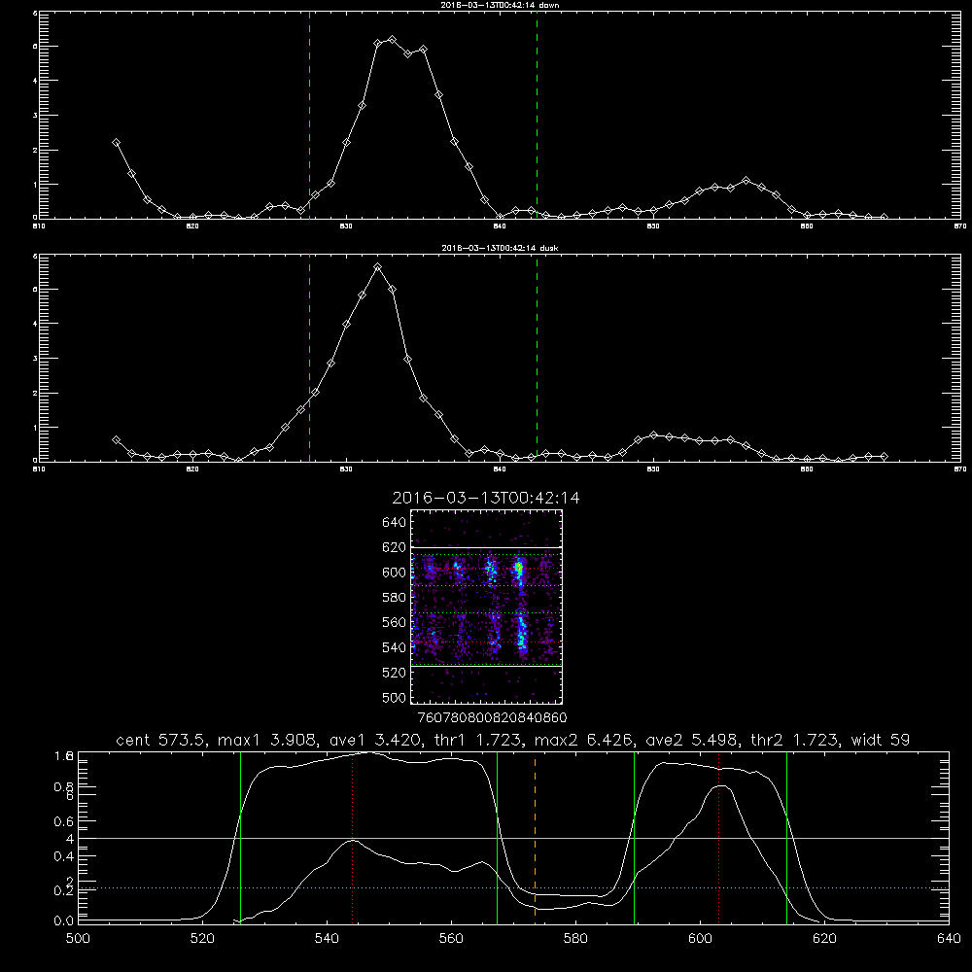Click the 500 label on bottom plot x-axis
This screenshot has width=972, height=972.
[x=78, y=939]
